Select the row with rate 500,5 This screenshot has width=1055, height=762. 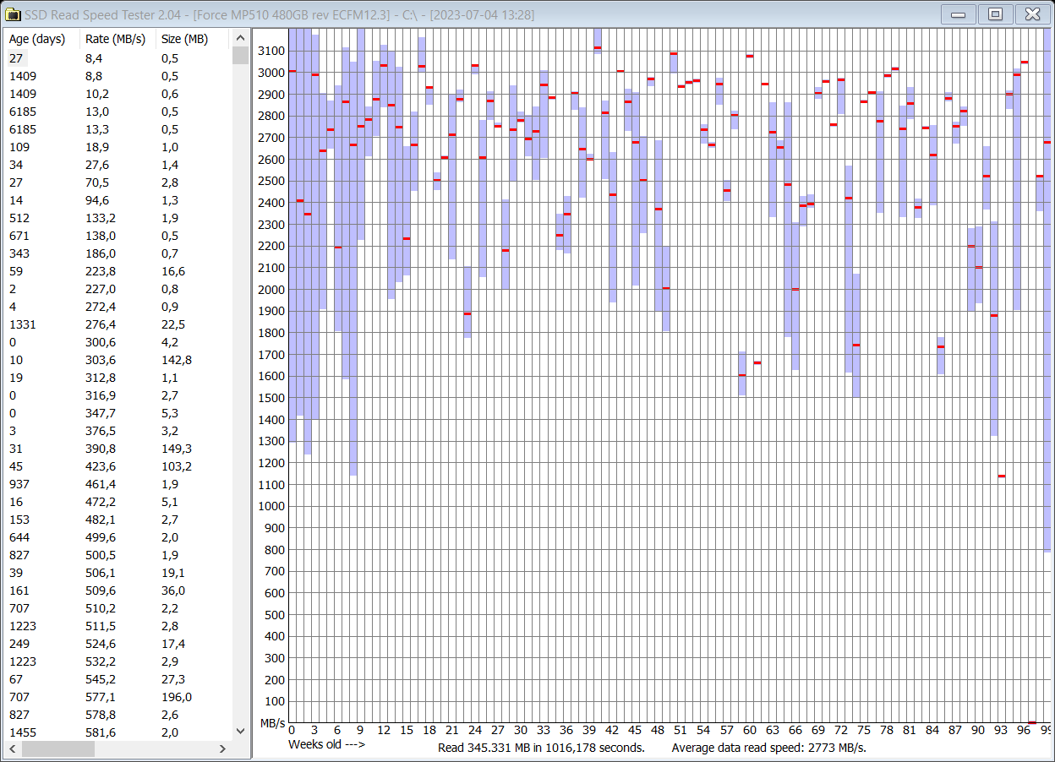118,555
